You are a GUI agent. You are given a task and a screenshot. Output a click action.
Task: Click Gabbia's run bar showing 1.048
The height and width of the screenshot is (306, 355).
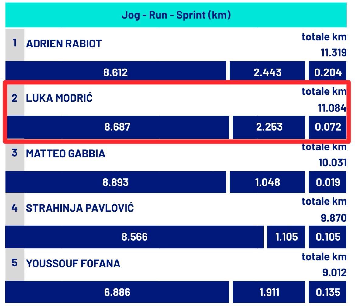pyautogui.click(x=267, y=182)
